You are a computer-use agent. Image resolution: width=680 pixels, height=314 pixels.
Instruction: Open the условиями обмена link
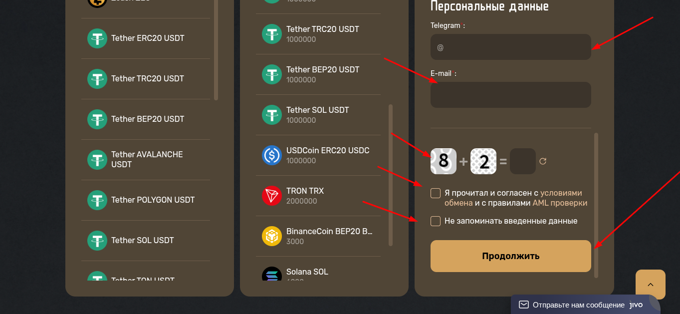click(513, 198)
